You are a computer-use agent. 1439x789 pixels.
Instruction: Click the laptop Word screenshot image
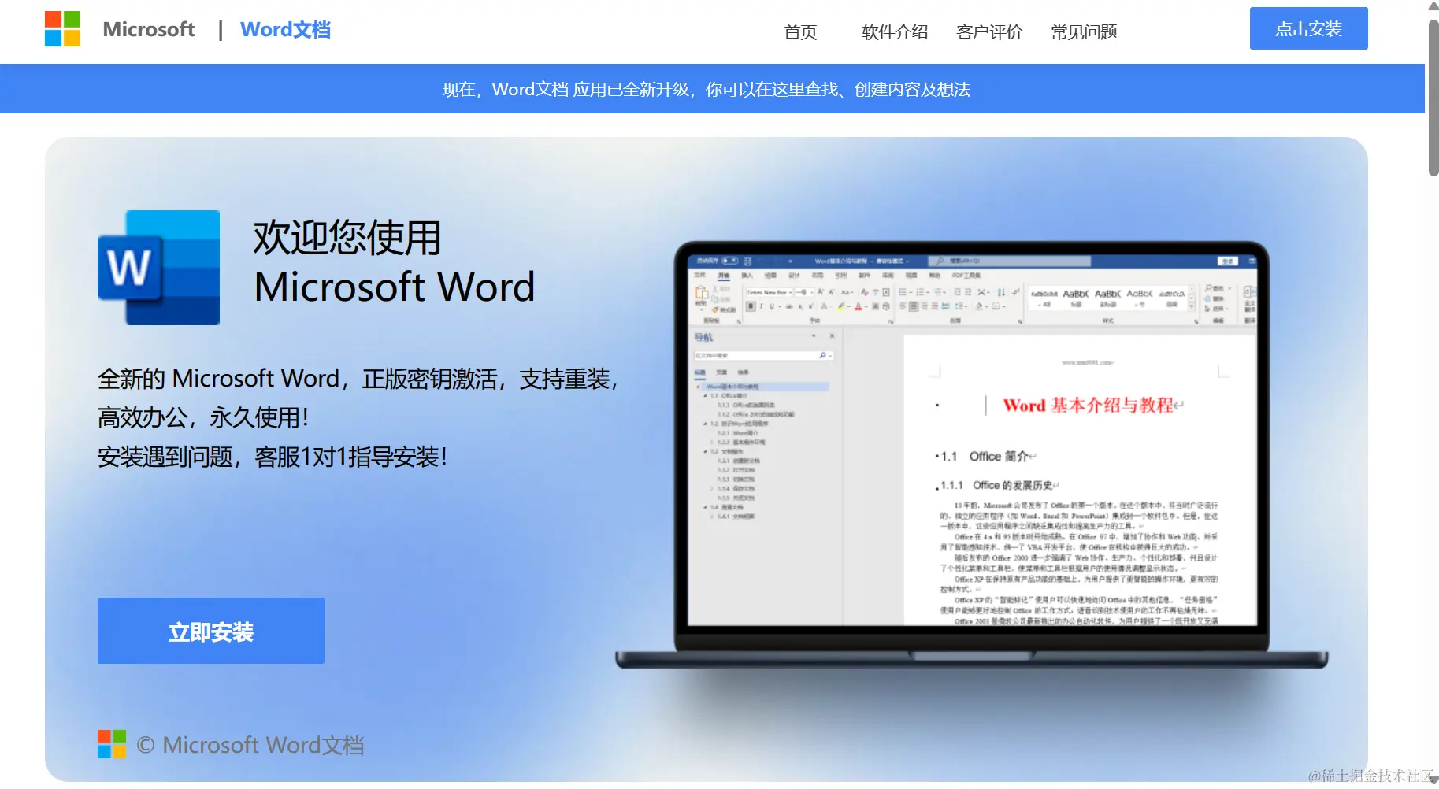click(971, 454)
